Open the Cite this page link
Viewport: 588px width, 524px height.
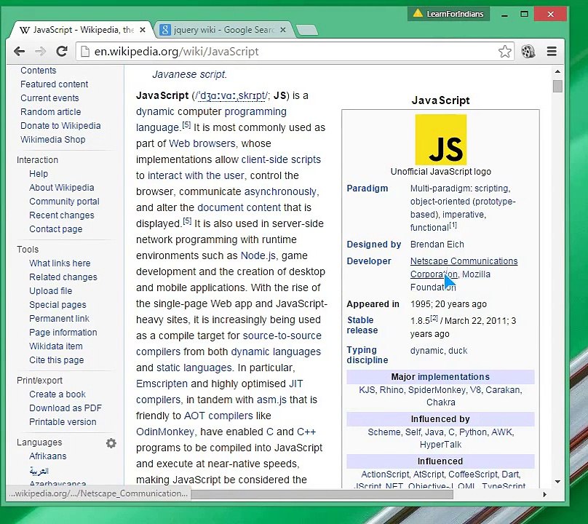pos(57,360)
